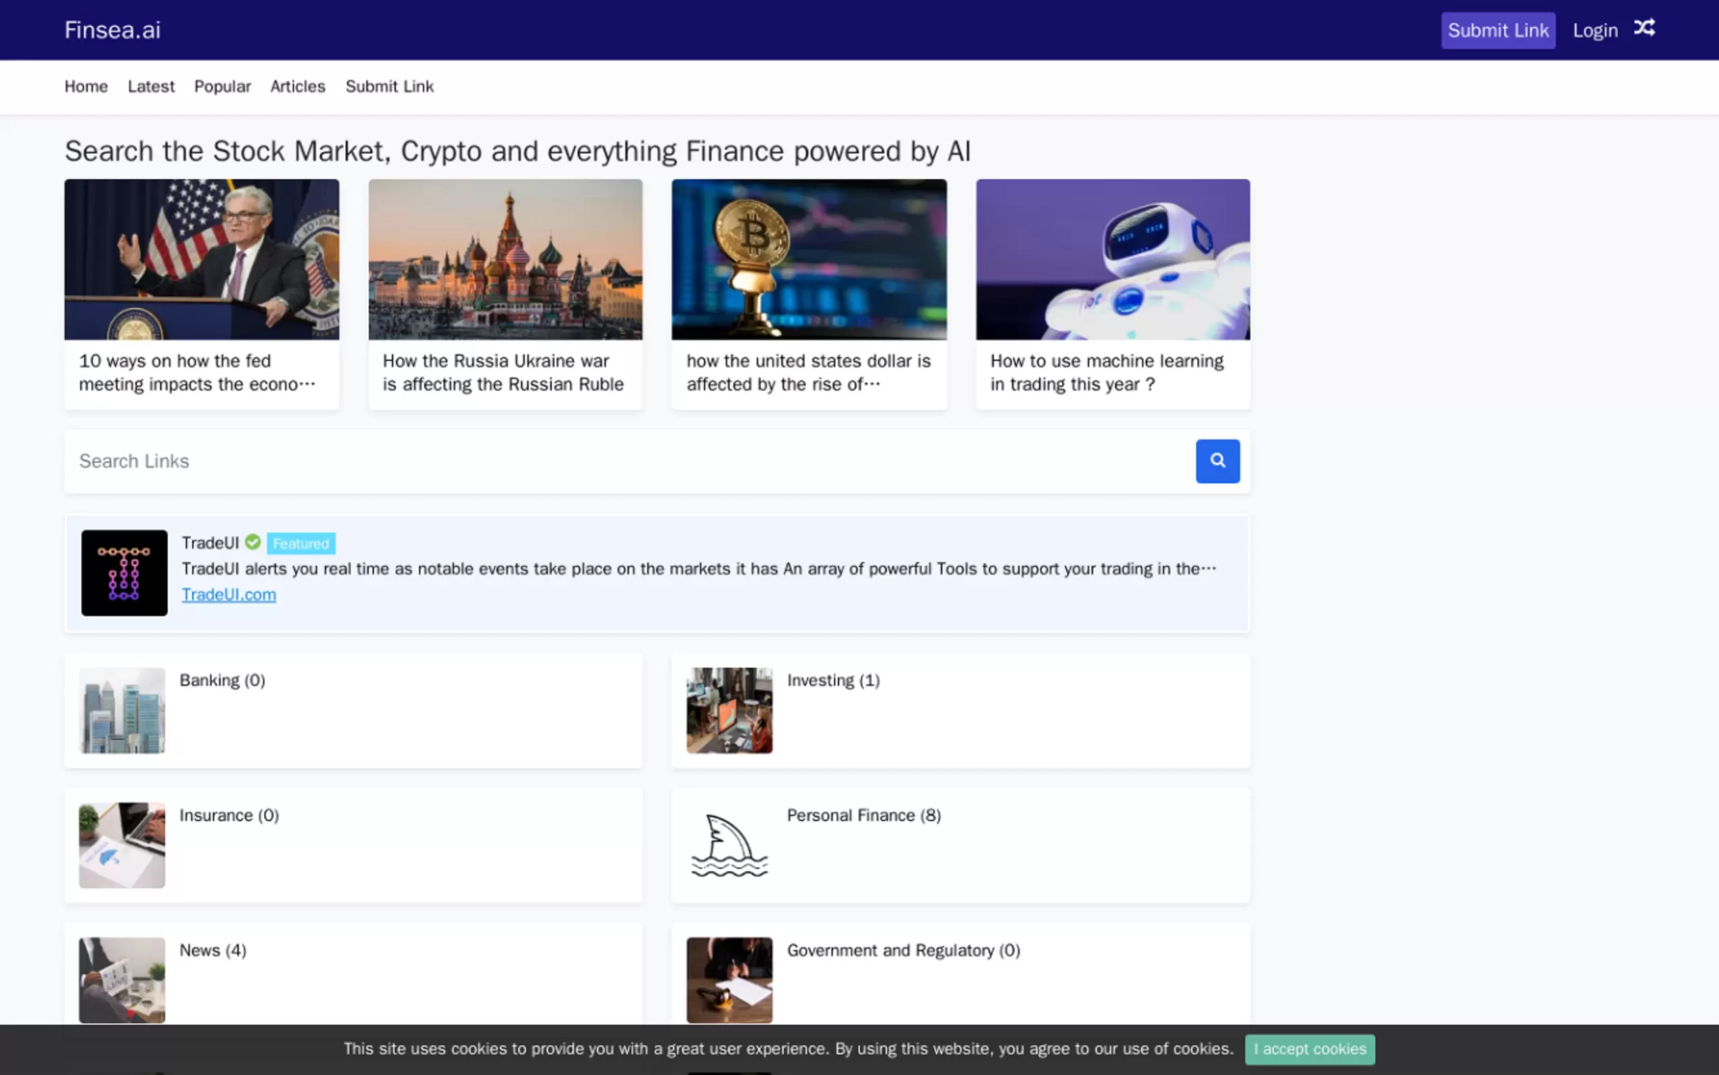
Task: Open the fed meeting article thumbnail
Action: click(x=201, y=259)
